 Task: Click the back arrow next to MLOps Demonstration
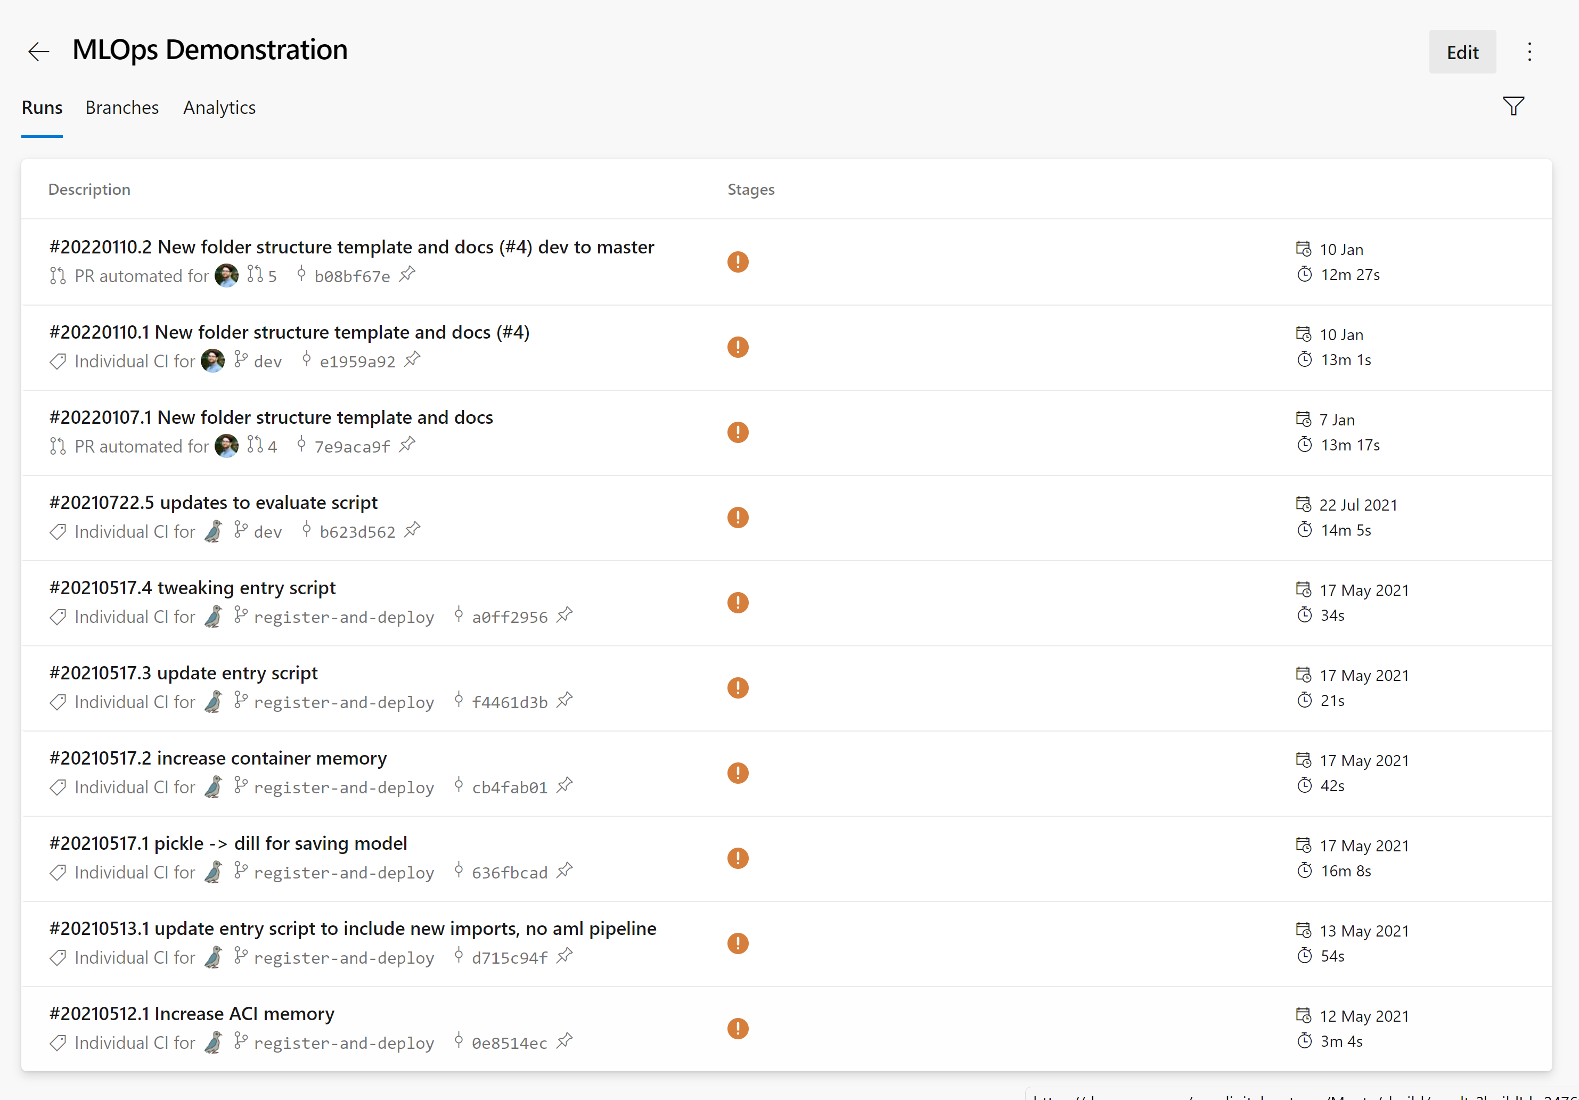pyautogui.click(x=38, y=52)
